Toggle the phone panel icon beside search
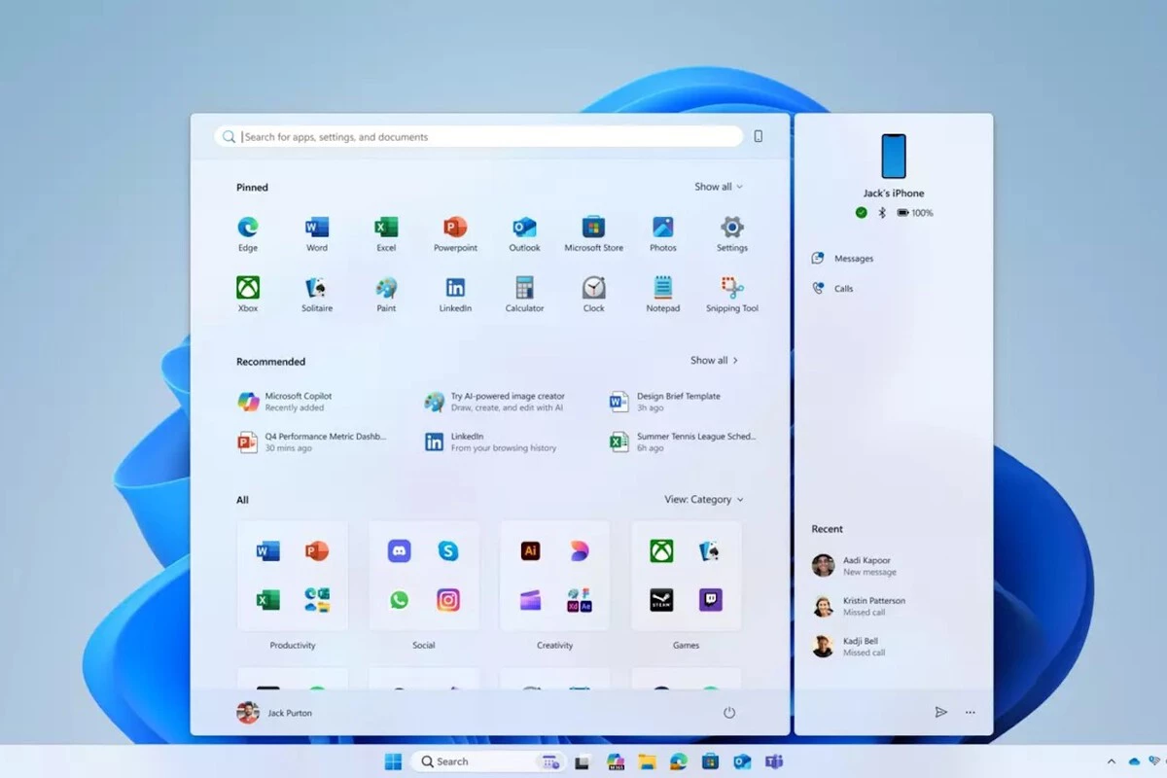1167x778 pixels. point(759,137)
